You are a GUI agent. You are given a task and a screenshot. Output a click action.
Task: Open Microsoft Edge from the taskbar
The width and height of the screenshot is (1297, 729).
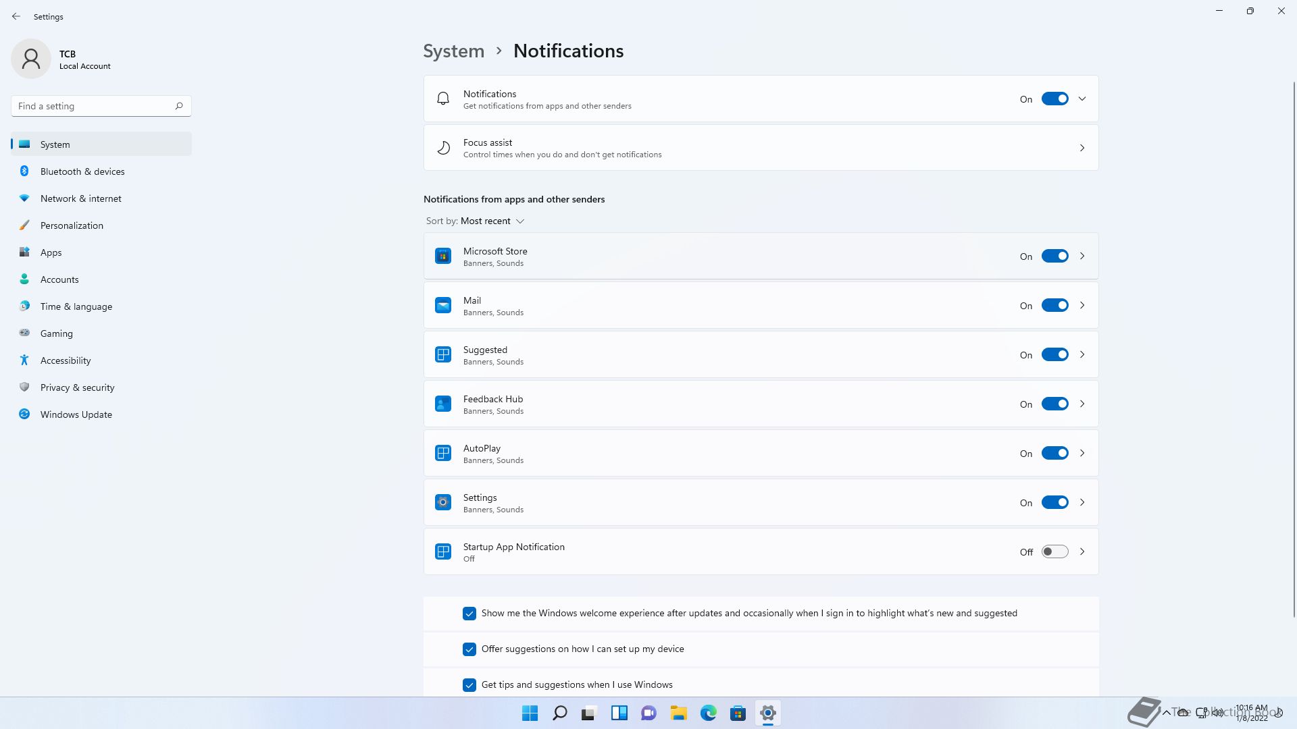708,713
